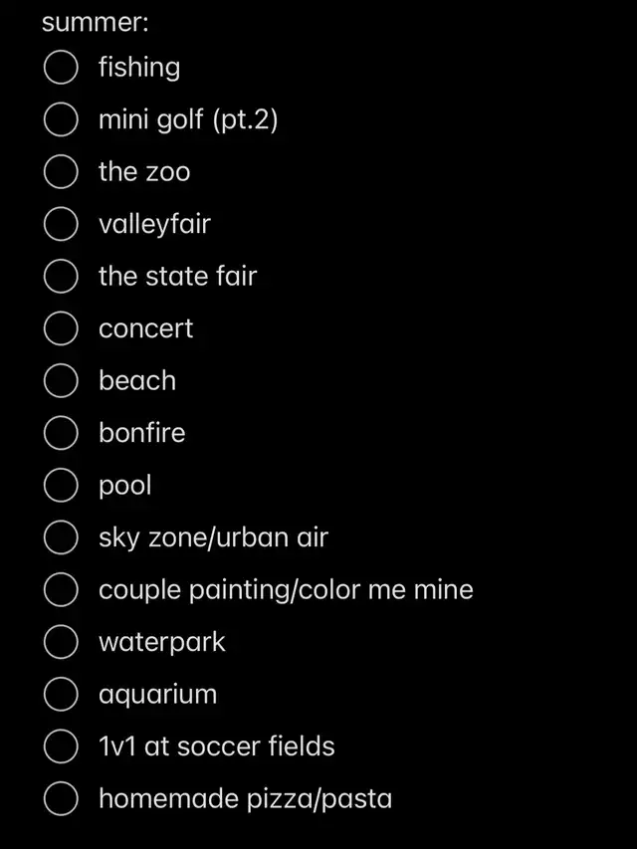Viewport: 637px width, 849px height.
Task: Mark aquarium as done
Action: (61, 695)
